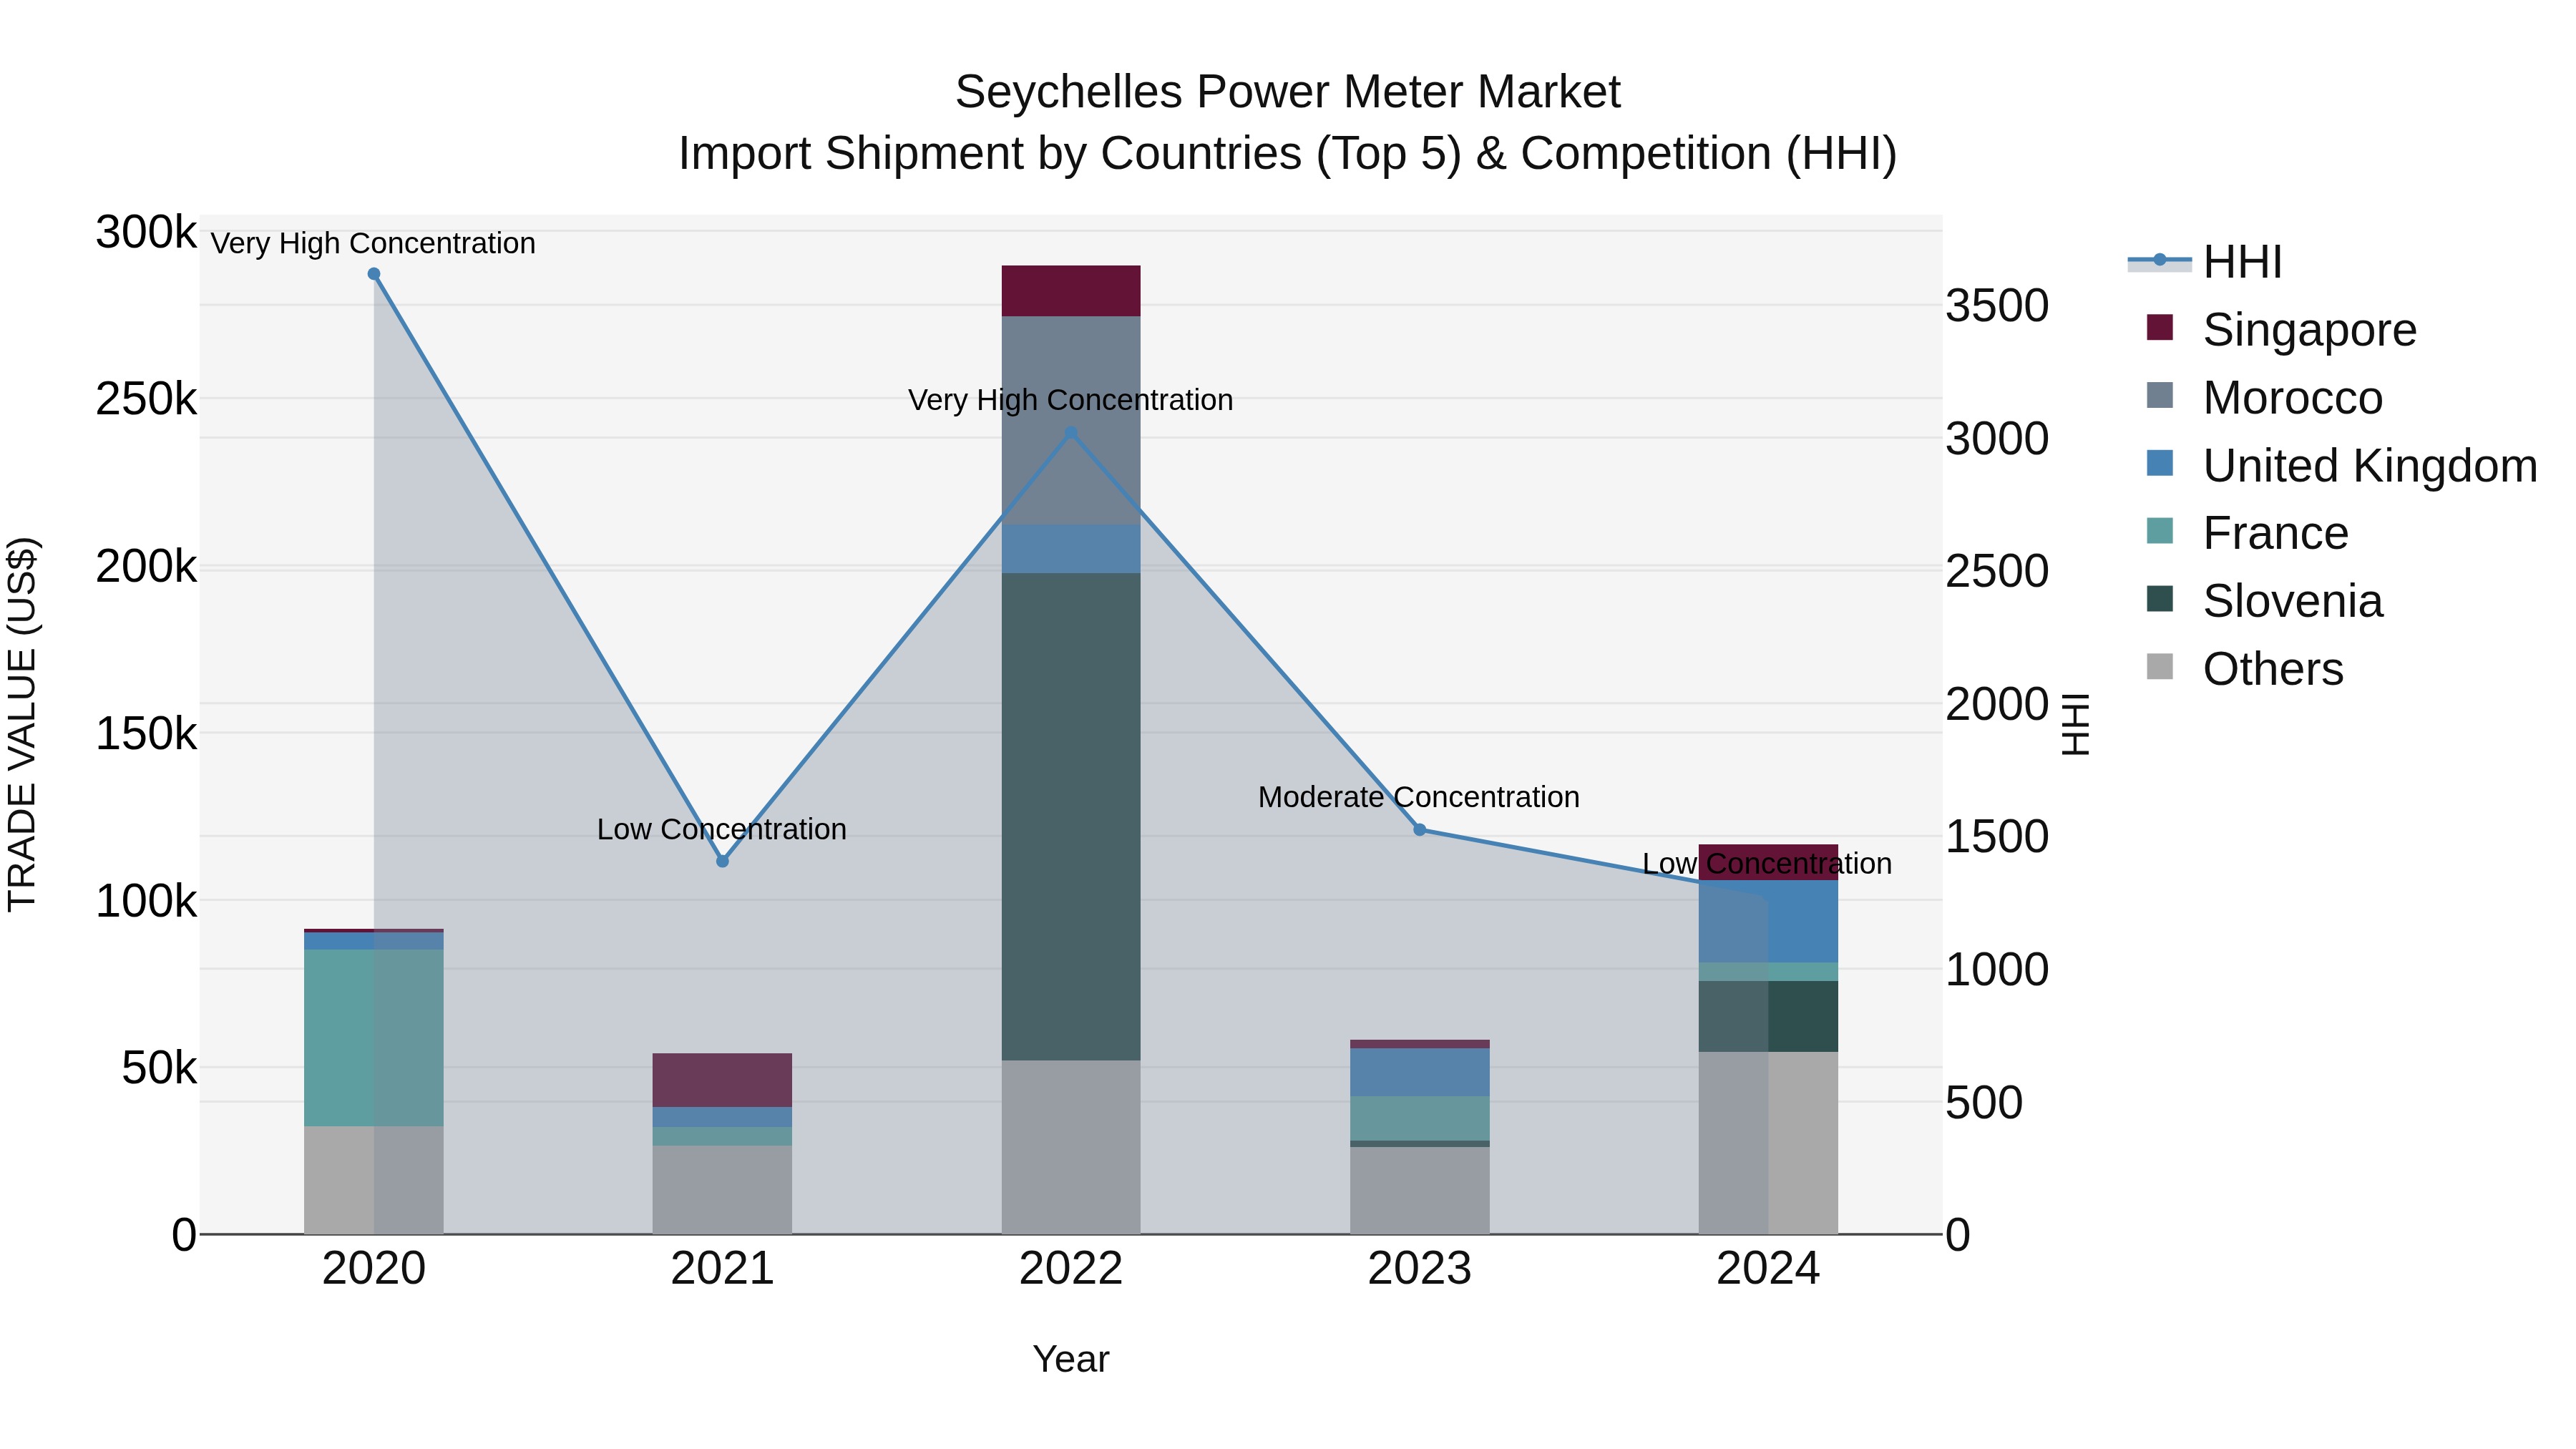Click the 2023 x-axis label
Image resolution: width=2576 pixels, height=1449 pixels.
point(1420,1269)
